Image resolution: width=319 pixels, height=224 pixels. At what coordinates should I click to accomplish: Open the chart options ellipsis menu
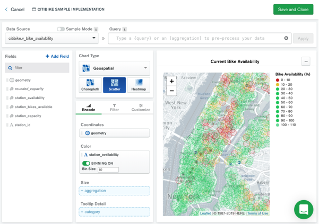pos(306,61)
